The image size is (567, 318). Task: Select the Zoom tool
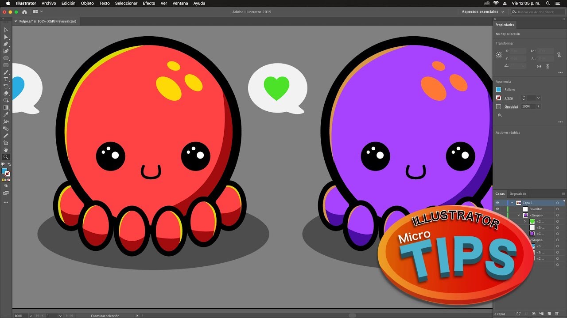pyautogui.click(x=6, y=157)
